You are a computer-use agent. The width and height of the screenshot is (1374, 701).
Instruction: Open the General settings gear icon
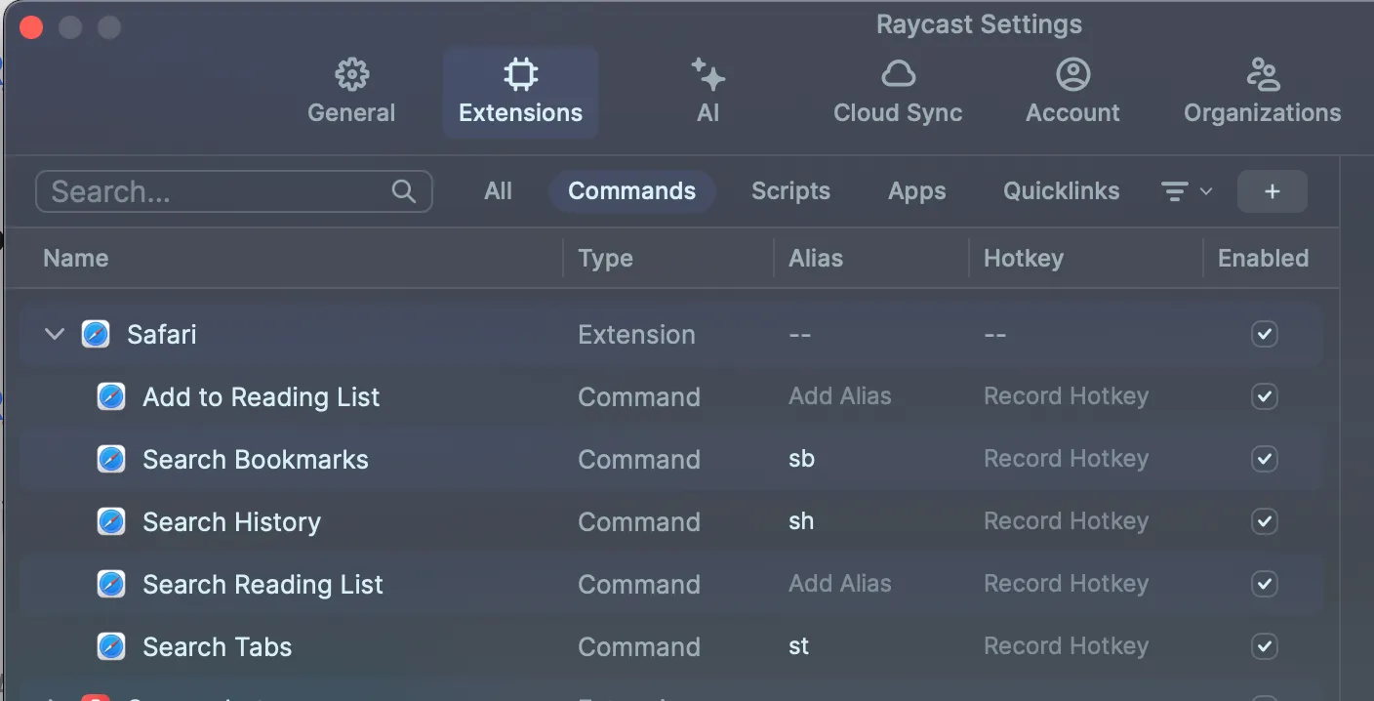[x=351, y=74]
